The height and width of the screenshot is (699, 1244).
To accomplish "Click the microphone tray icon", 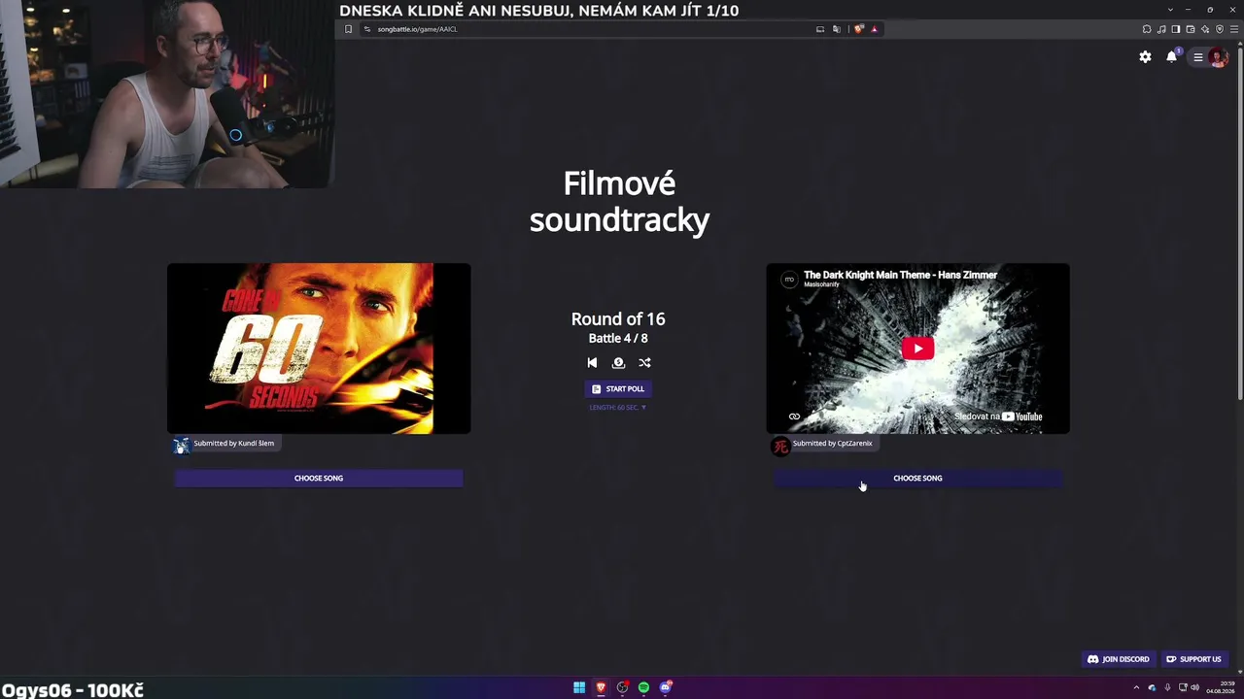I will [1167, 687].
